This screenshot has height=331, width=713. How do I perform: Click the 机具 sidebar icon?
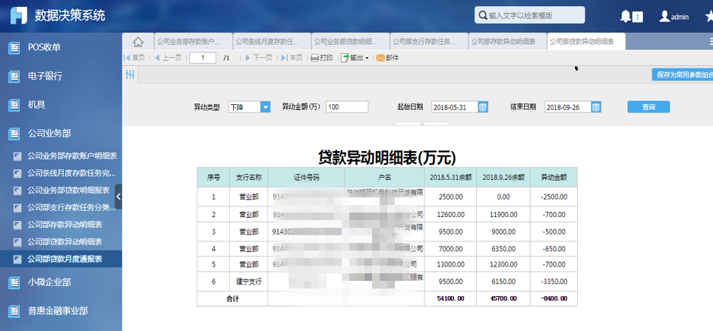[14, 106]
